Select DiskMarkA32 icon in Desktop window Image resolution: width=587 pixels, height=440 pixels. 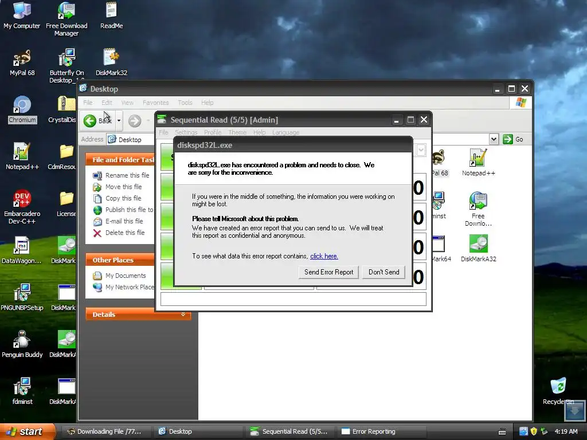point(478,248)
